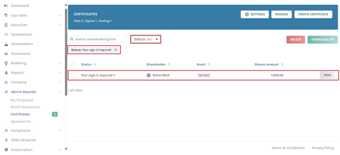Click the 409A Valuation chart icon
Viewport: 340px width, 155px height.
[x=6, y=140]
